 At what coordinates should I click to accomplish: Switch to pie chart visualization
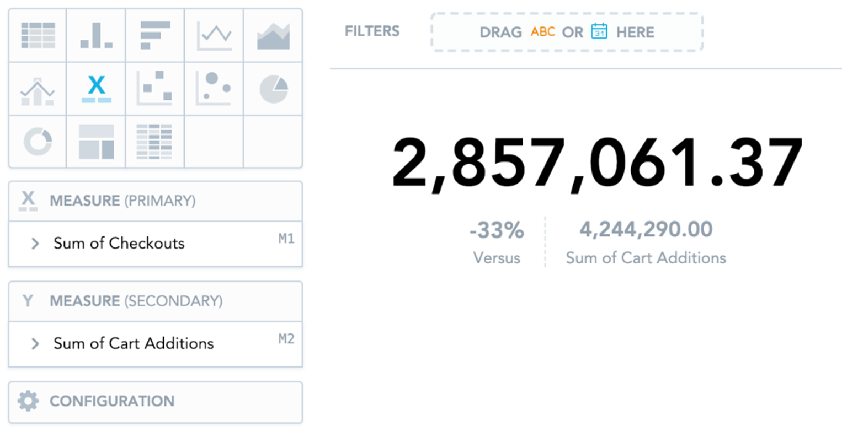point(273,89)
